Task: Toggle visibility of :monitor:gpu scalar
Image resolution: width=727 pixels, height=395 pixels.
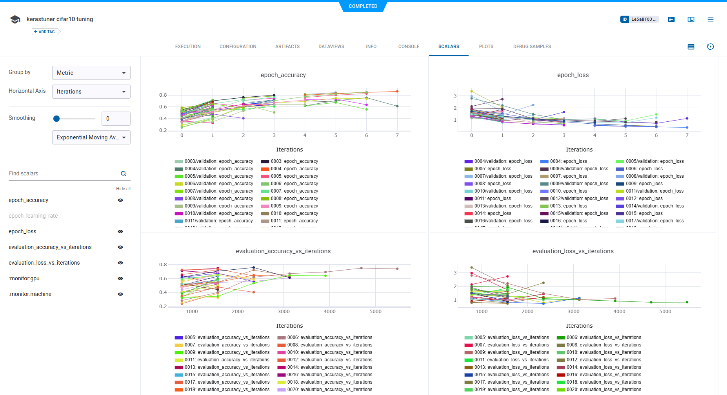Action: coord(120,279)
